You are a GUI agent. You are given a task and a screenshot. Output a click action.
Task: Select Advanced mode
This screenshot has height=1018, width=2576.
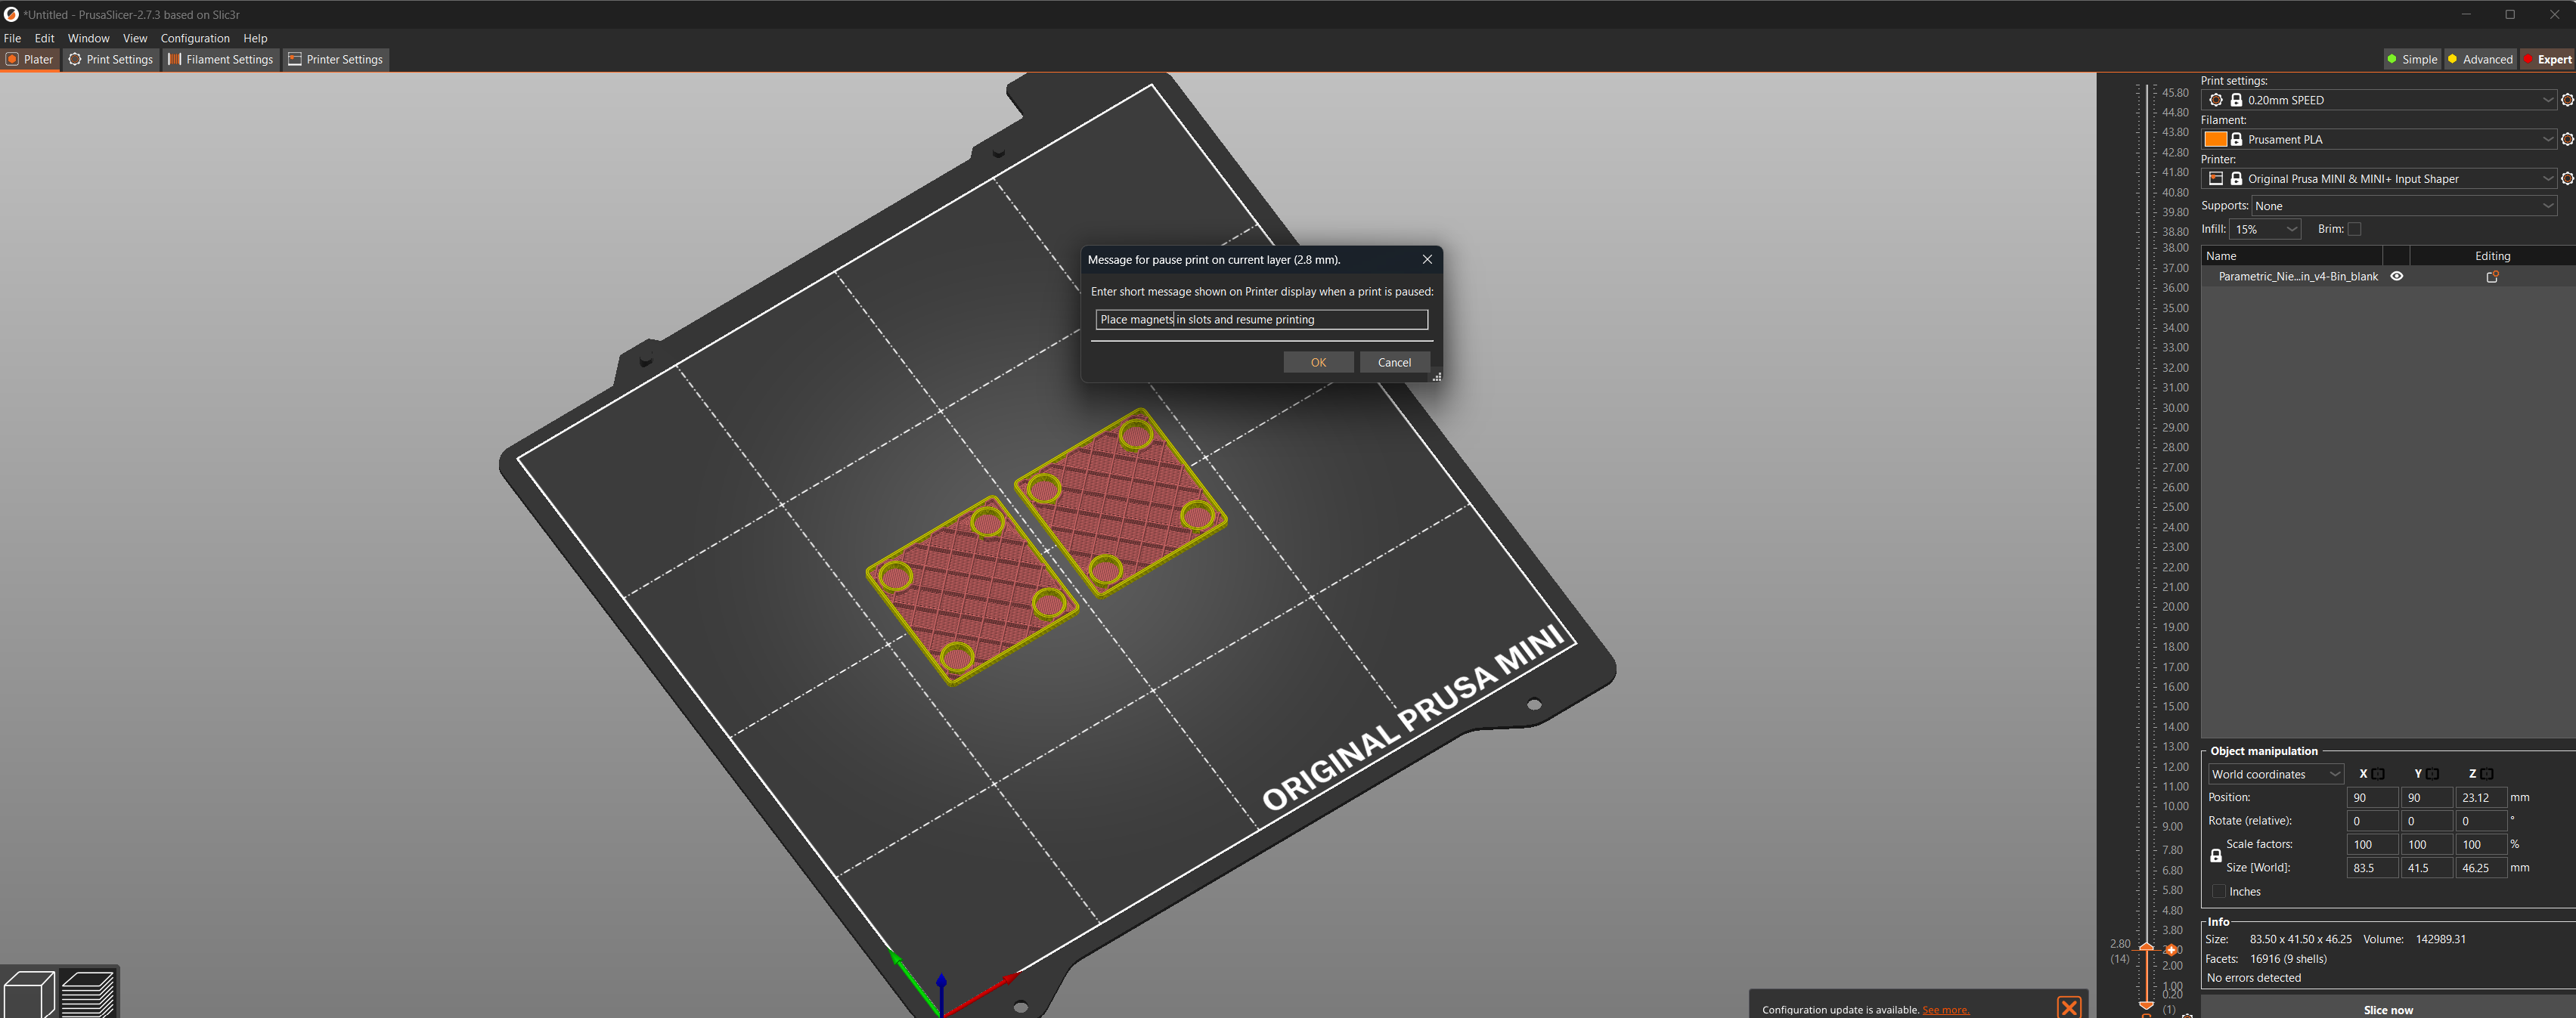[x=2479, y=59]
